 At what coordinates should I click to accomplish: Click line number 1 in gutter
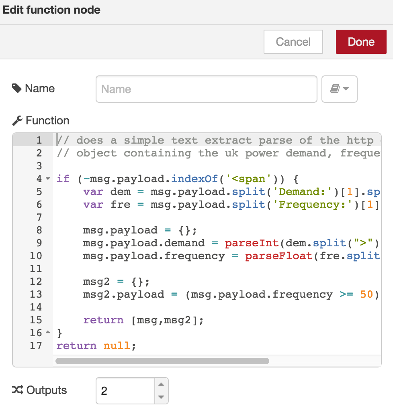point(39,140)
